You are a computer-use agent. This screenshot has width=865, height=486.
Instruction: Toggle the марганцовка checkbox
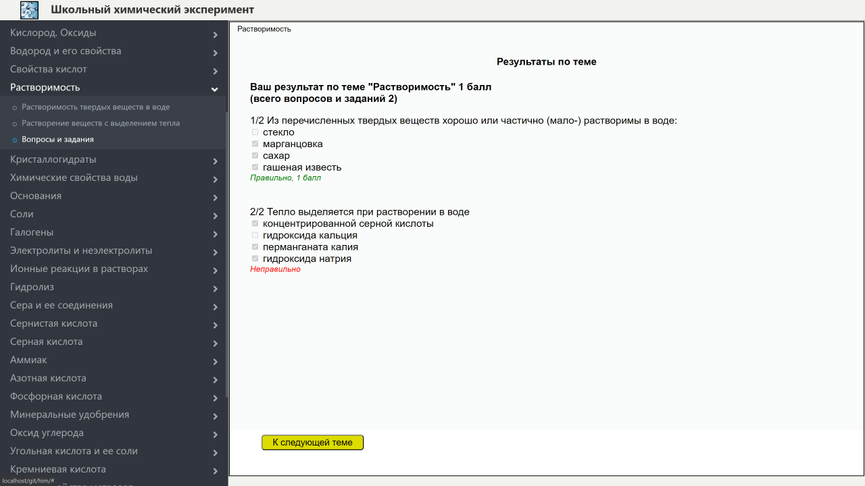pos(255,144)
